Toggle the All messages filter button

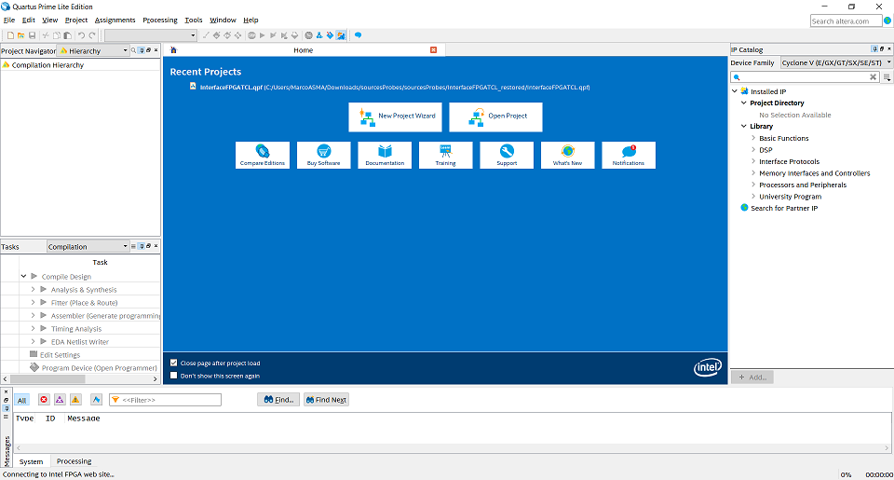pyautogui.click(x=22, y=400)
